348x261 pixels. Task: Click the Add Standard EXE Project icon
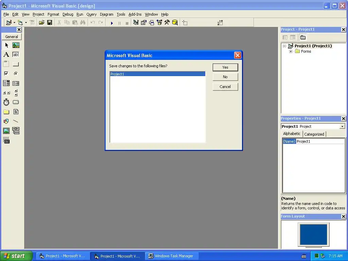click(9, 22)
